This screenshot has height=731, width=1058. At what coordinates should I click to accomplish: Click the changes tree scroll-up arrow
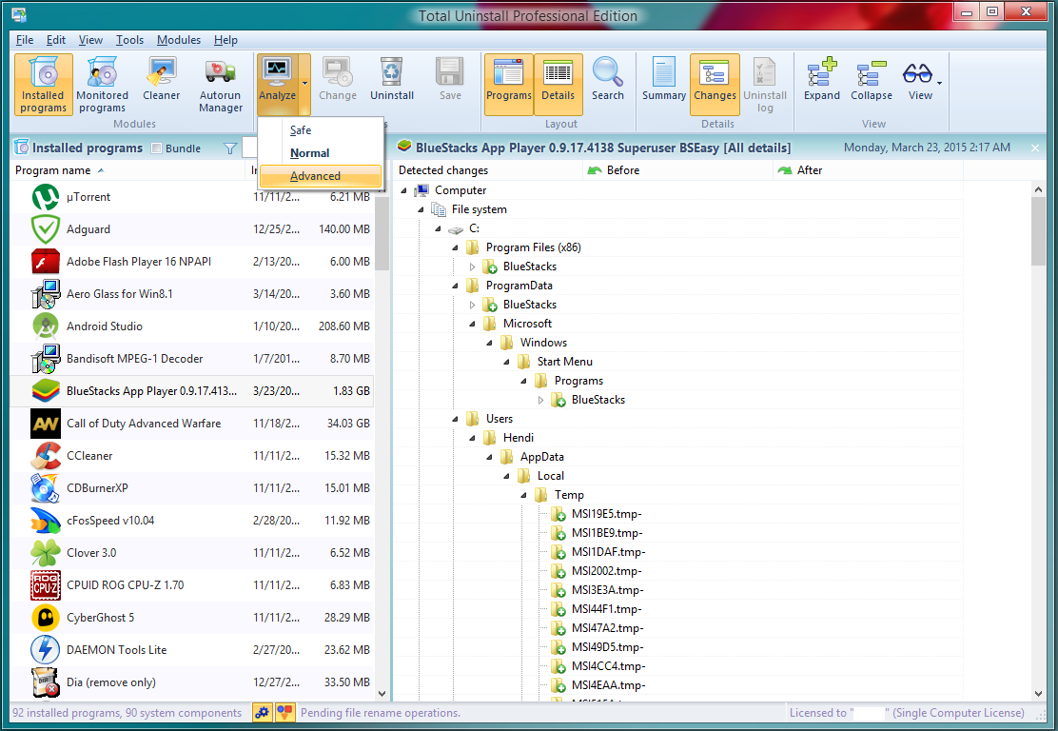[1038, 190]
